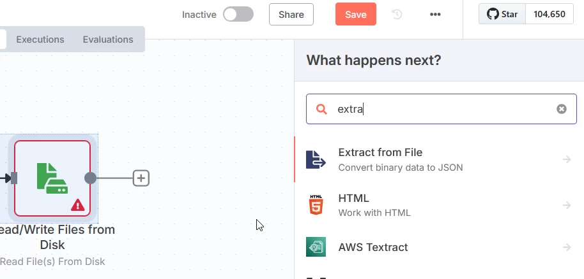Switch to the Evaluations tab
Image resolution: width=584 pixels, height=279 pixels.
(x=108, y=39)
